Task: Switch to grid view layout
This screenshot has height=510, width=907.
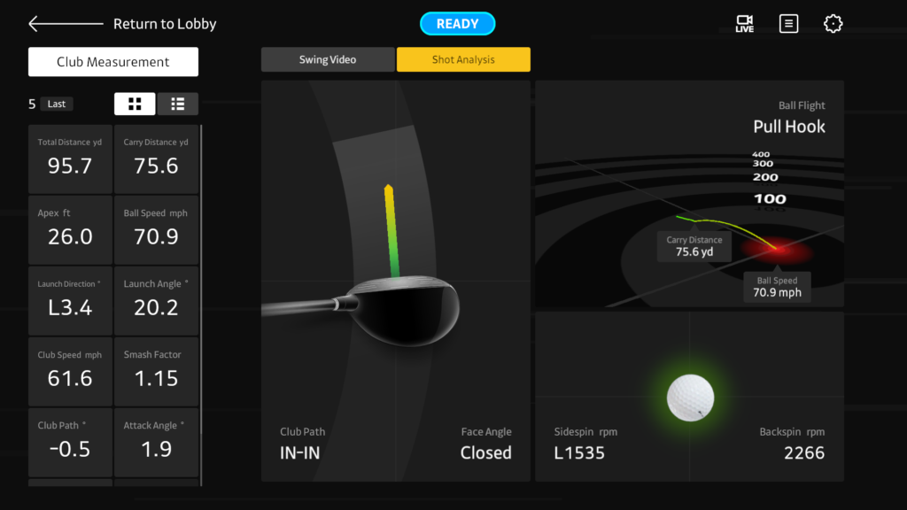Action: (135, 104)
